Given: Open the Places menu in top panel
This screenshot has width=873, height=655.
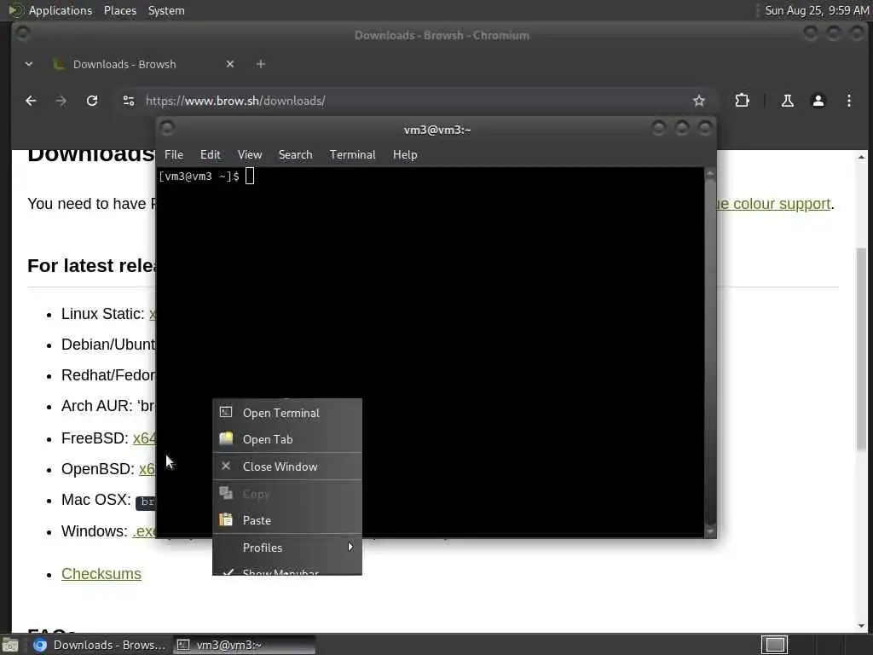Looking at the screenshot, I should 120,10.
